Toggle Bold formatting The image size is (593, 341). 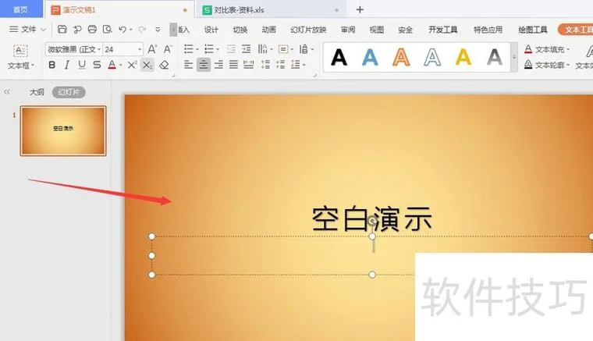[51, 65]
